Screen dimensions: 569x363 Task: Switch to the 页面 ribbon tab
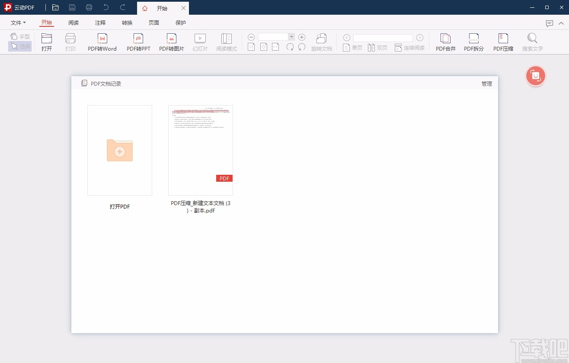pyautogui.click(x=154, y=23)
